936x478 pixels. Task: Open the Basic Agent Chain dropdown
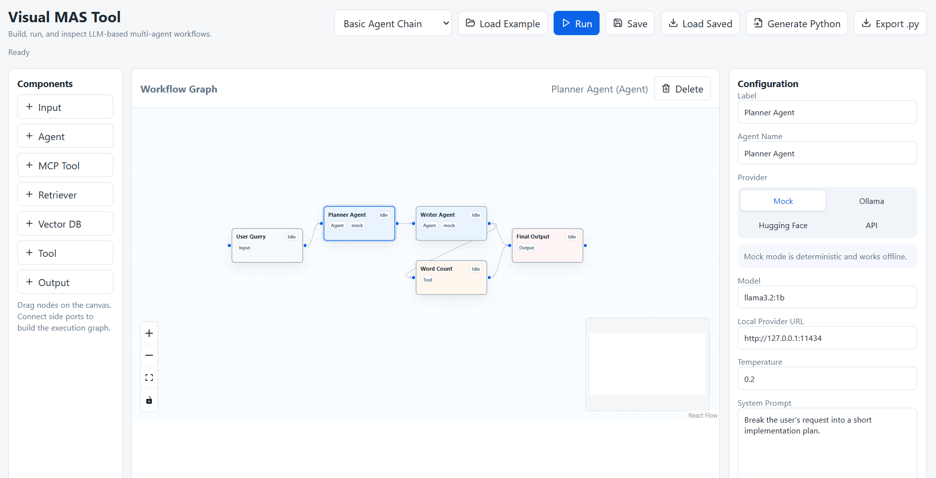(393, 23)
